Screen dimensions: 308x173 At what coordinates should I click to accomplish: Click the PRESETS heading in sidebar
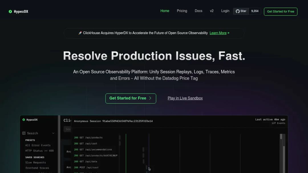click(30, 140)
